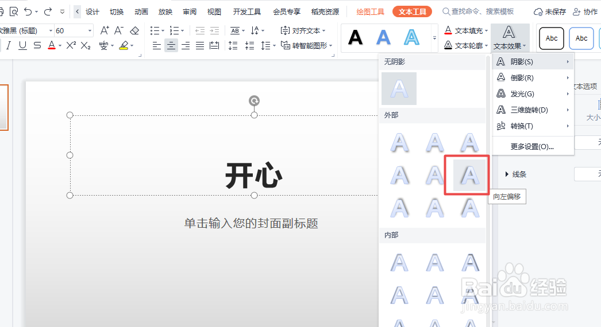This screenshot has height=327, width=601.
Task: Apply 文本填充 red text fill color
Action: 448,30
